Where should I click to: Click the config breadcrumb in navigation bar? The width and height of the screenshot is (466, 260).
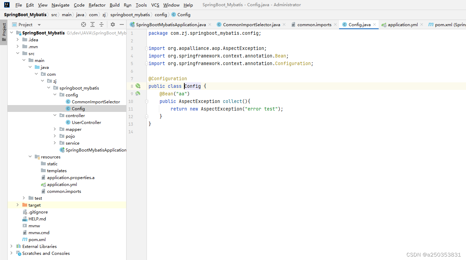tap(161, 14)
